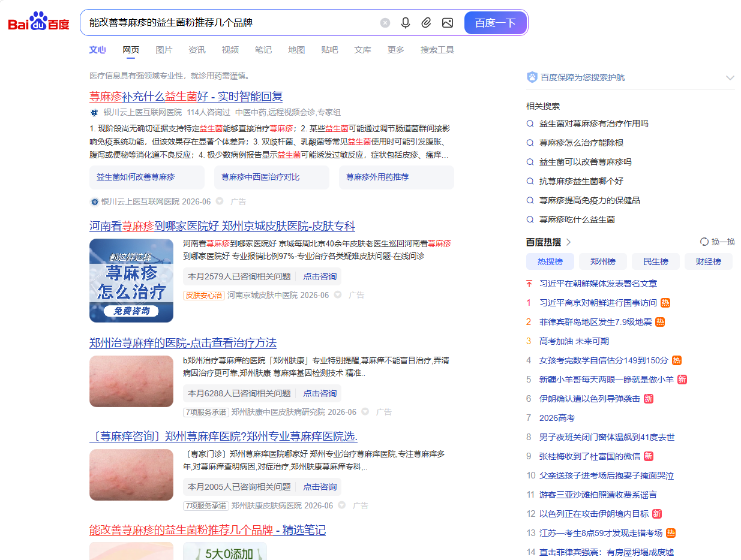Click refresh icon next to 换一换
This screenshot has height=560, width=741.
[x=704, y=242]
